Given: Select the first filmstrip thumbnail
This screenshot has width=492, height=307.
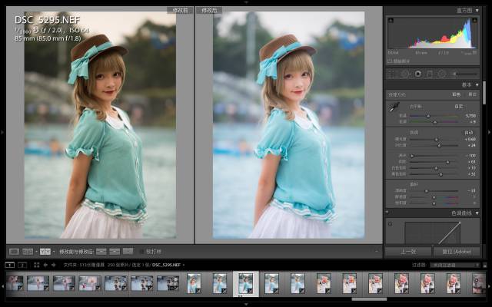Looking at the screenshot, I should (15, 283).
